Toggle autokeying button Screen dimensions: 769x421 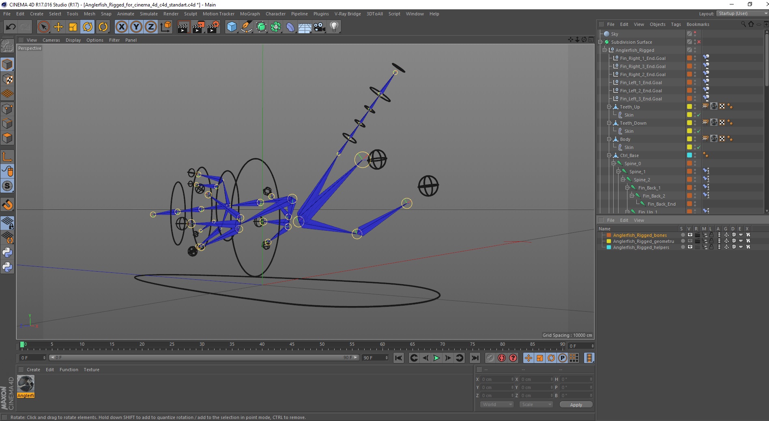[502, 358]
